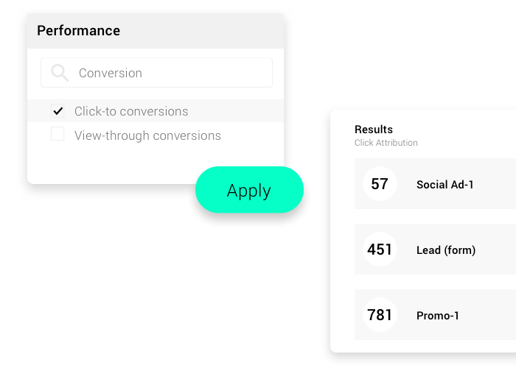Click the Lead (form) label
Image resolution: width=516 pixels, height=368 pixels.
tap(446, 250)
